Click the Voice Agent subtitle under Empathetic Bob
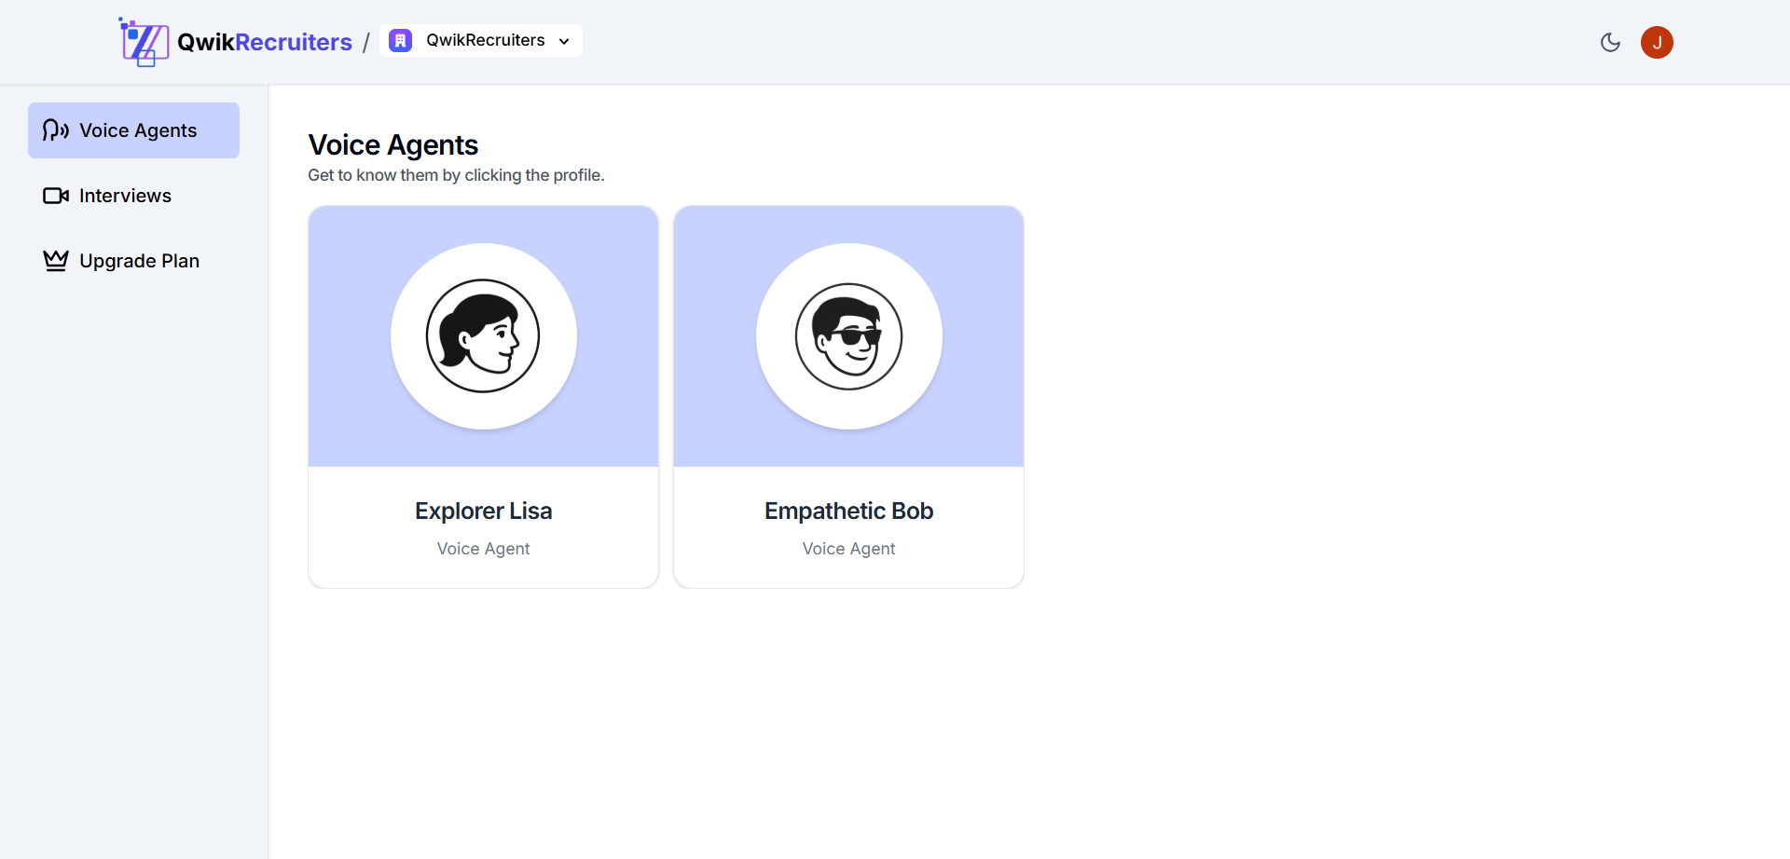 (848, 549)
